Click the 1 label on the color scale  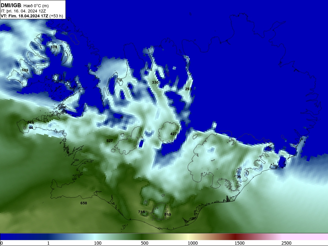tap(48, 243)
